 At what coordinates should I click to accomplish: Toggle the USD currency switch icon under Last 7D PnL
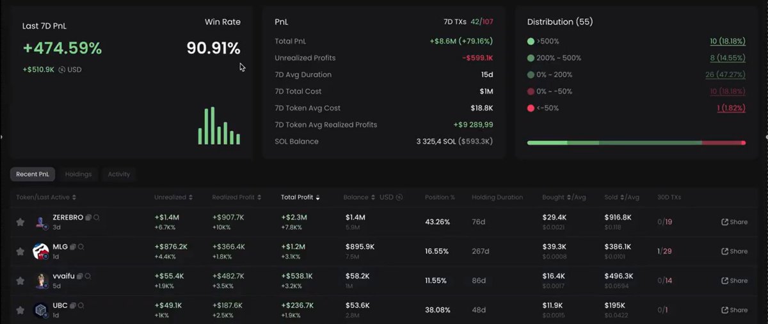[62, 69]
